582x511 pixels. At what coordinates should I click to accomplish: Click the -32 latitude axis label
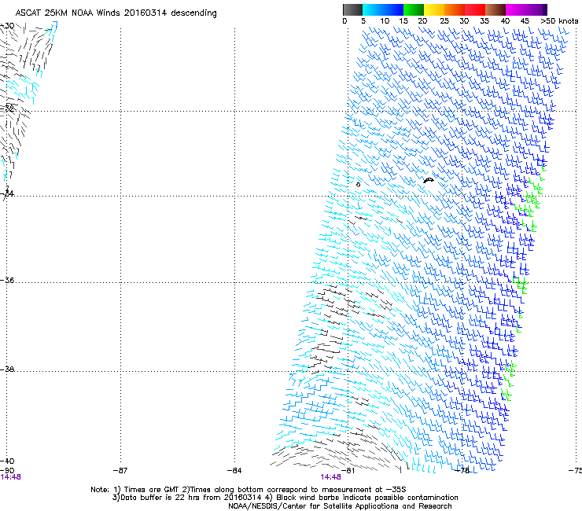point(7,108)
